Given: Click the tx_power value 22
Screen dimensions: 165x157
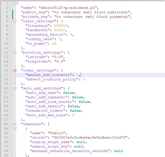Looking at the screenshot, I should [x=54, y=43].
